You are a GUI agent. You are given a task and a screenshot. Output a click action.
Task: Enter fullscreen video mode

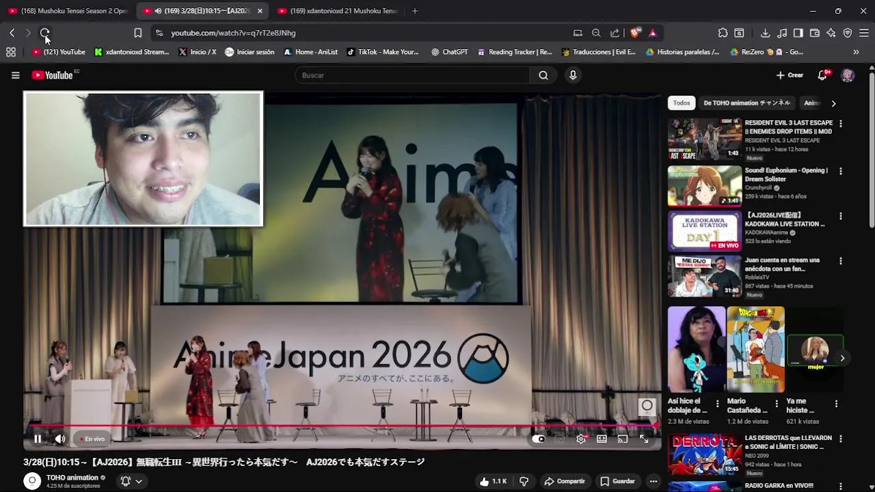coord(644,439)
